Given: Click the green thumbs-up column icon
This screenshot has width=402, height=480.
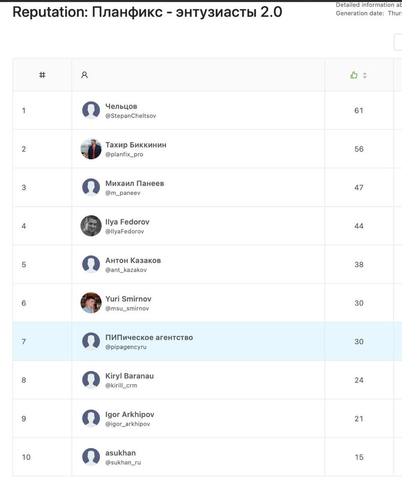Looking at the screenshot, I should pyautogui.click(x=354, y=75).
